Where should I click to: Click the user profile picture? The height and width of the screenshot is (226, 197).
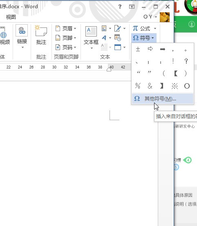165,17
